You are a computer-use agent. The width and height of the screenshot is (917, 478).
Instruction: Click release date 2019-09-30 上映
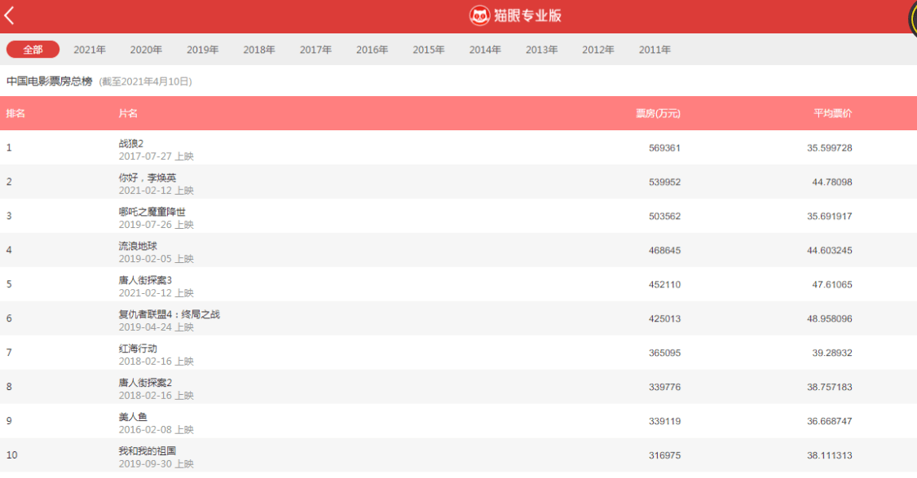157,464
